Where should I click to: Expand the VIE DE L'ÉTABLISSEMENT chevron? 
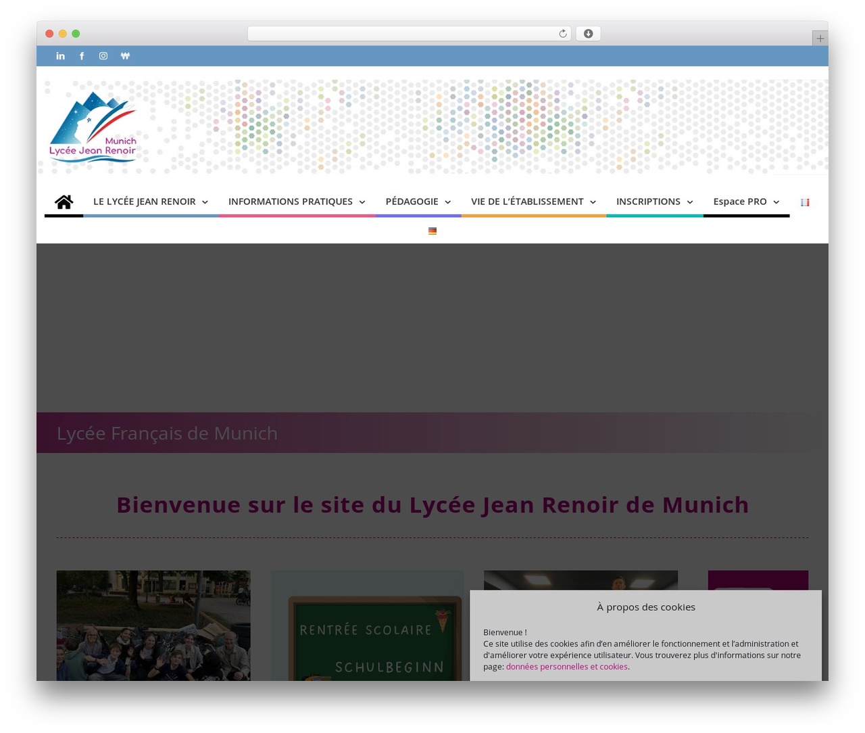click(x=593, y=202)
